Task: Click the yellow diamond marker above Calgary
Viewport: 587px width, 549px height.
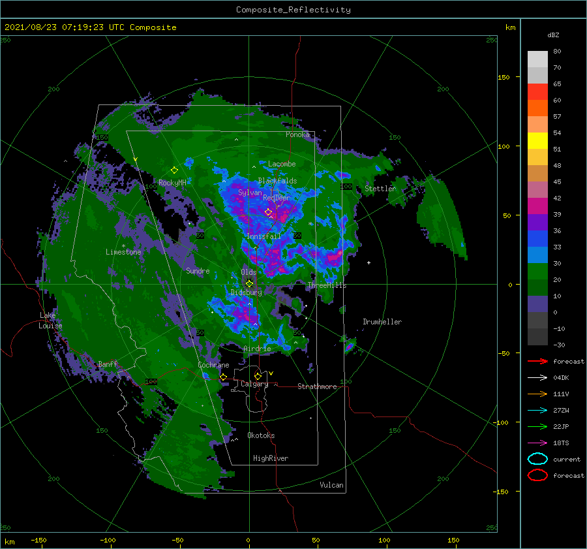Action: (258, 376)
